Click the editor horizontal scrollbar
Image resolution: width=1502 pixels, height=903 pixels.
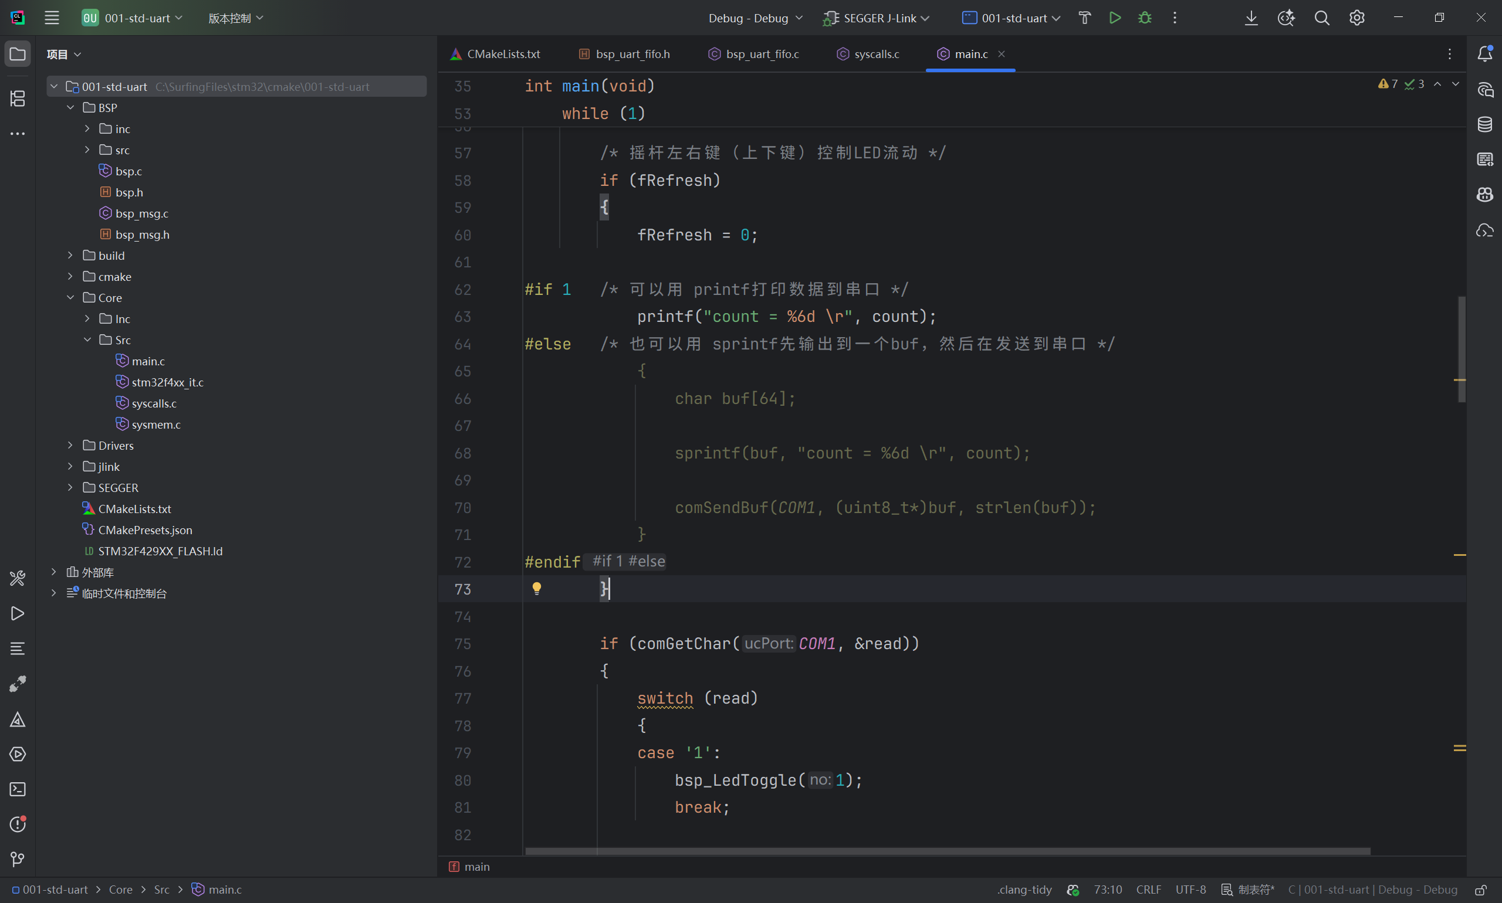(x=947, y=851)
